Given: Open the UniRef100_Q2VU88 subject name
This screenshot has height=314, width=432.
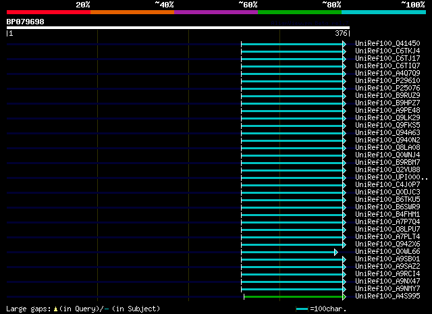Looking at the screenshot, I should 387,170.
